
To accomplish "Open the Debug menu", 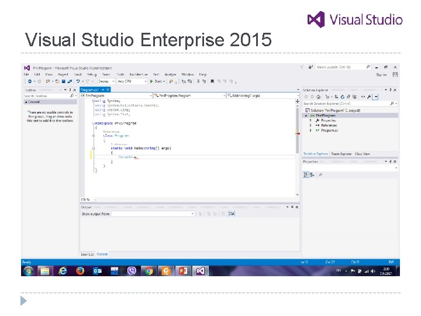I will [x=92, y=74].
